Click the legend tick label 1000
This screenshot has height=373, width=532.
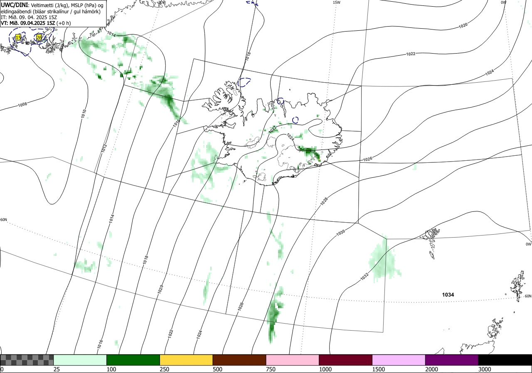click(325, 369)
